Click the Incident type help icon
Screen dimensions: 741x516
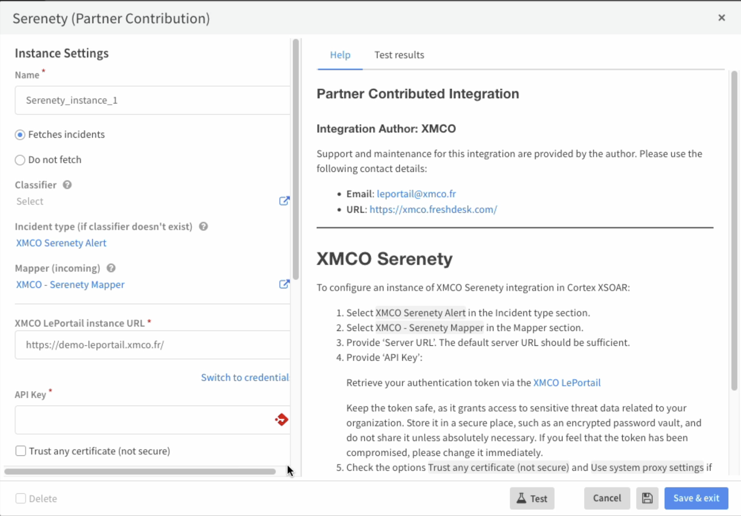tap(203, 226)
